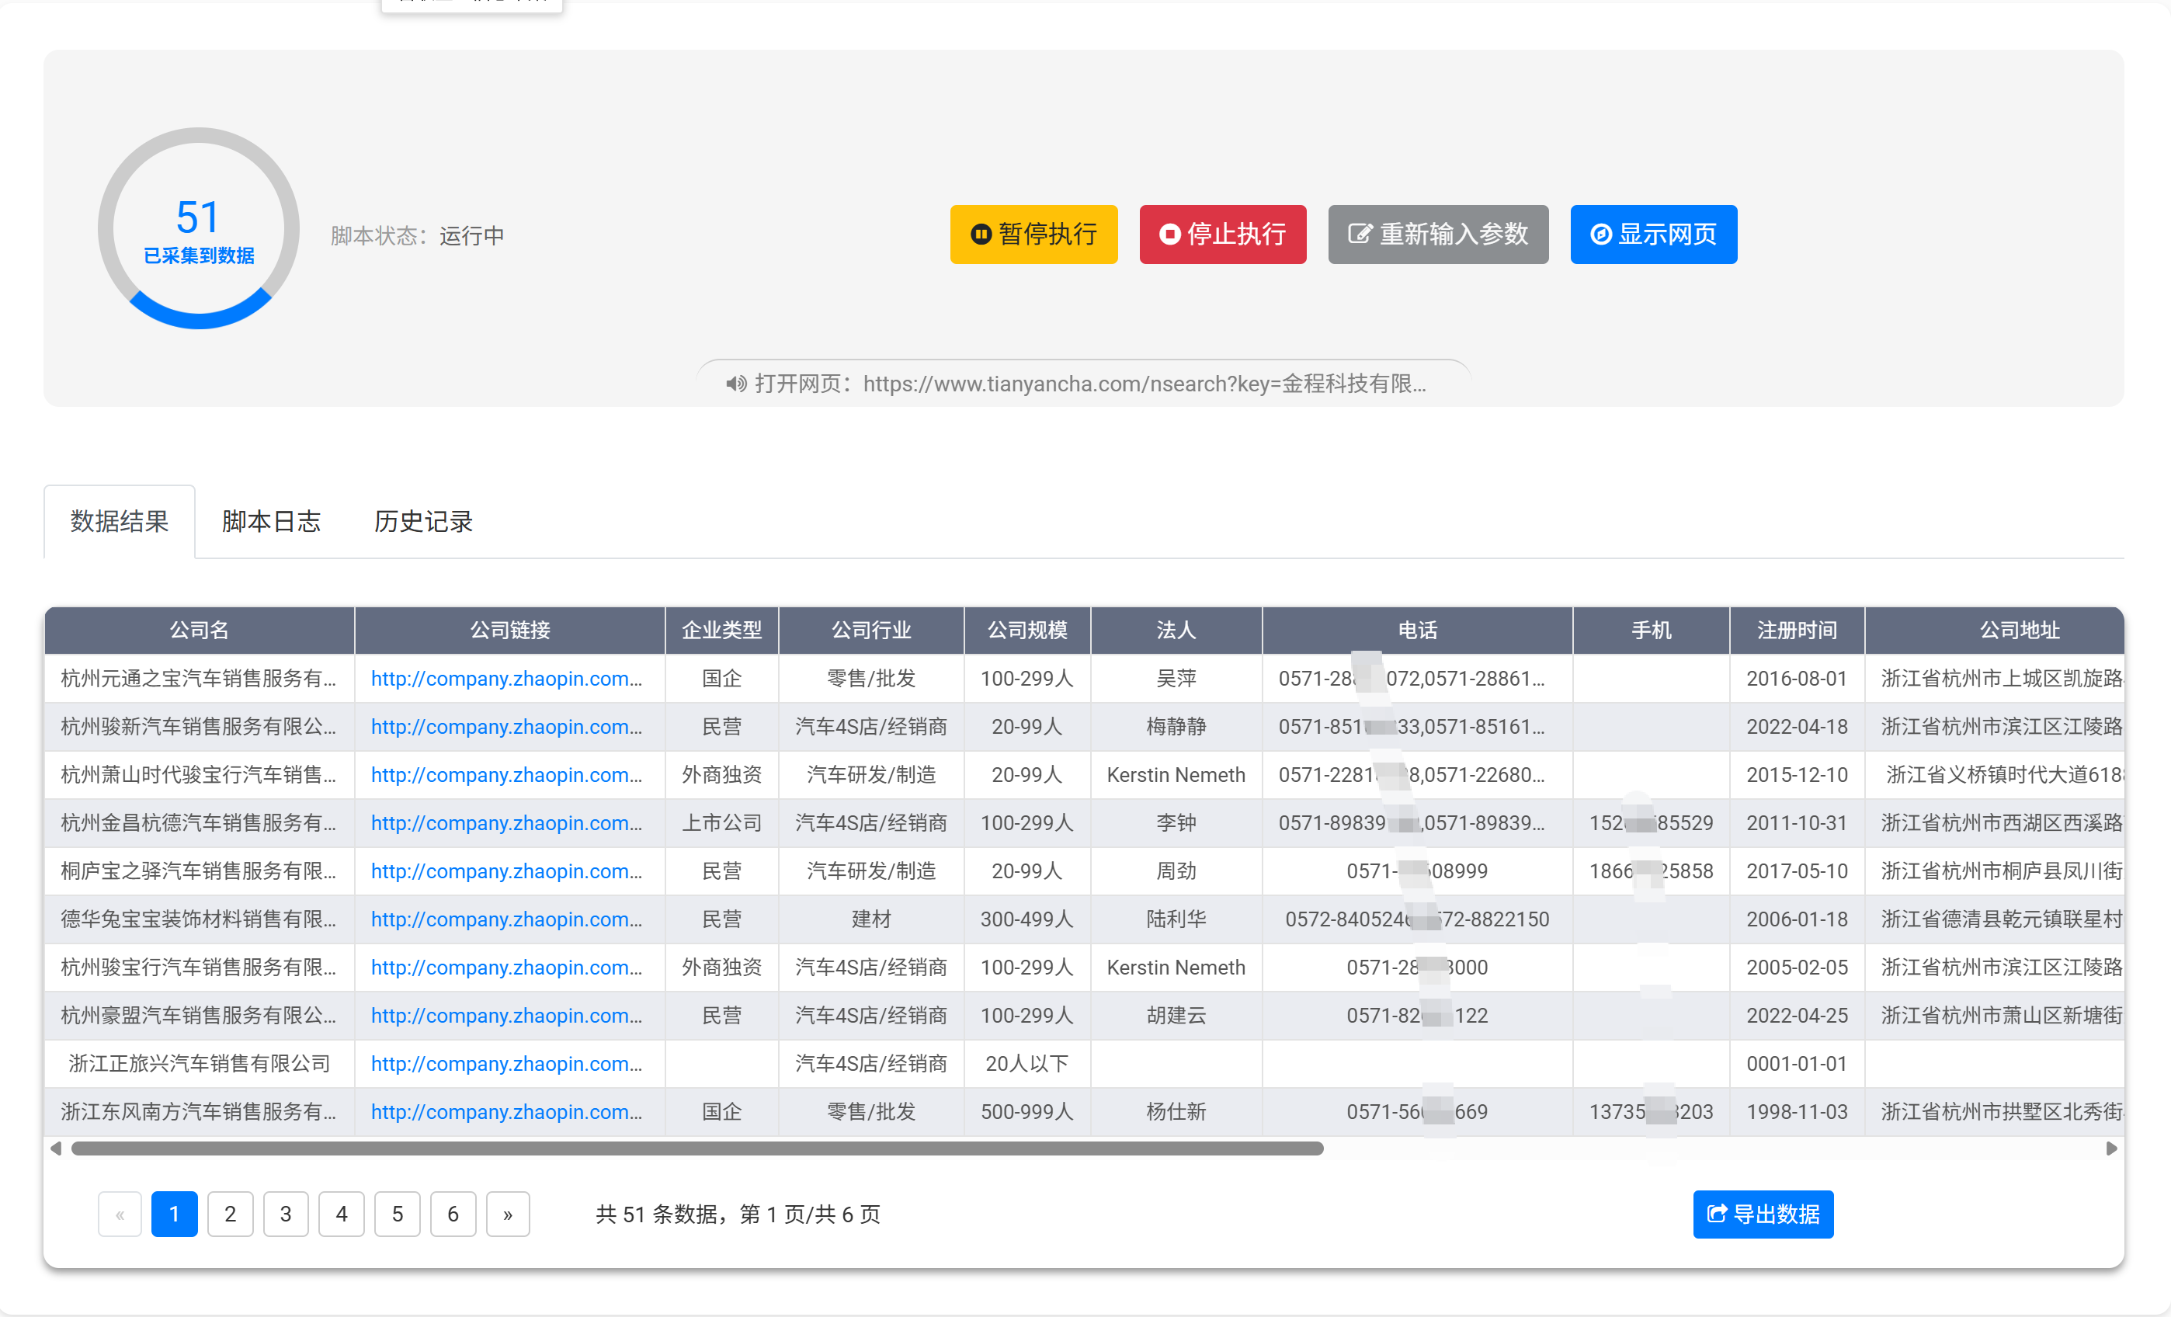Screen dimensions: 2171x1317
Task: Select legal person cell 李钟
Action: [1176, 822]
